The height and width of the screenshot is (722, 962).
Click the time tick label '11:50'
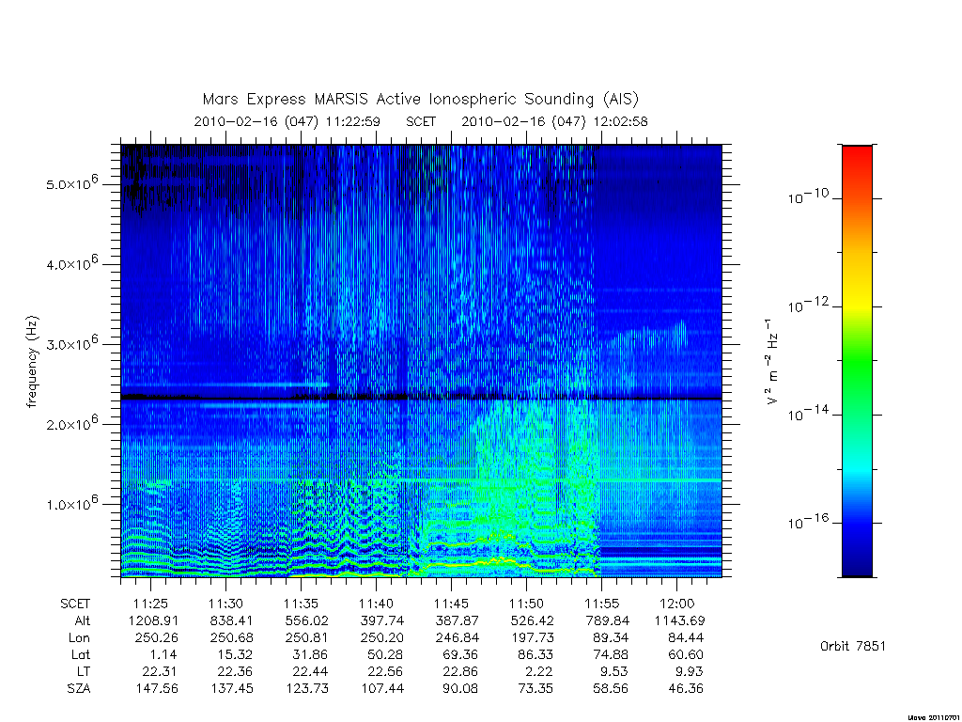526,604
